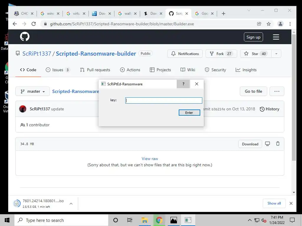Open the Windows Start menu
This screenshot has width=302, height=226.
(7, 220)
